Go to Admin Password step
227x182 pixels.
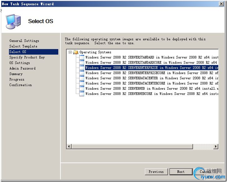pyautogui.click(x=22, y=68)
